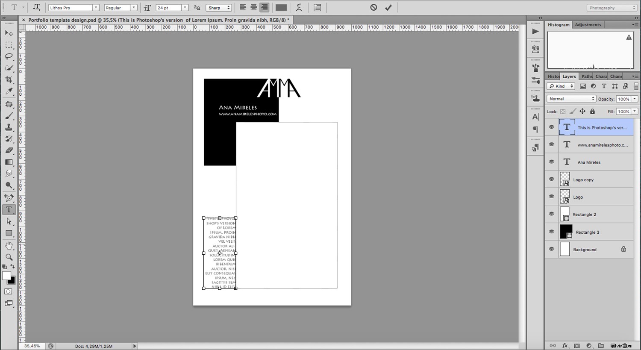
Task: Select the Eyedropper tool
Action: 9,91
